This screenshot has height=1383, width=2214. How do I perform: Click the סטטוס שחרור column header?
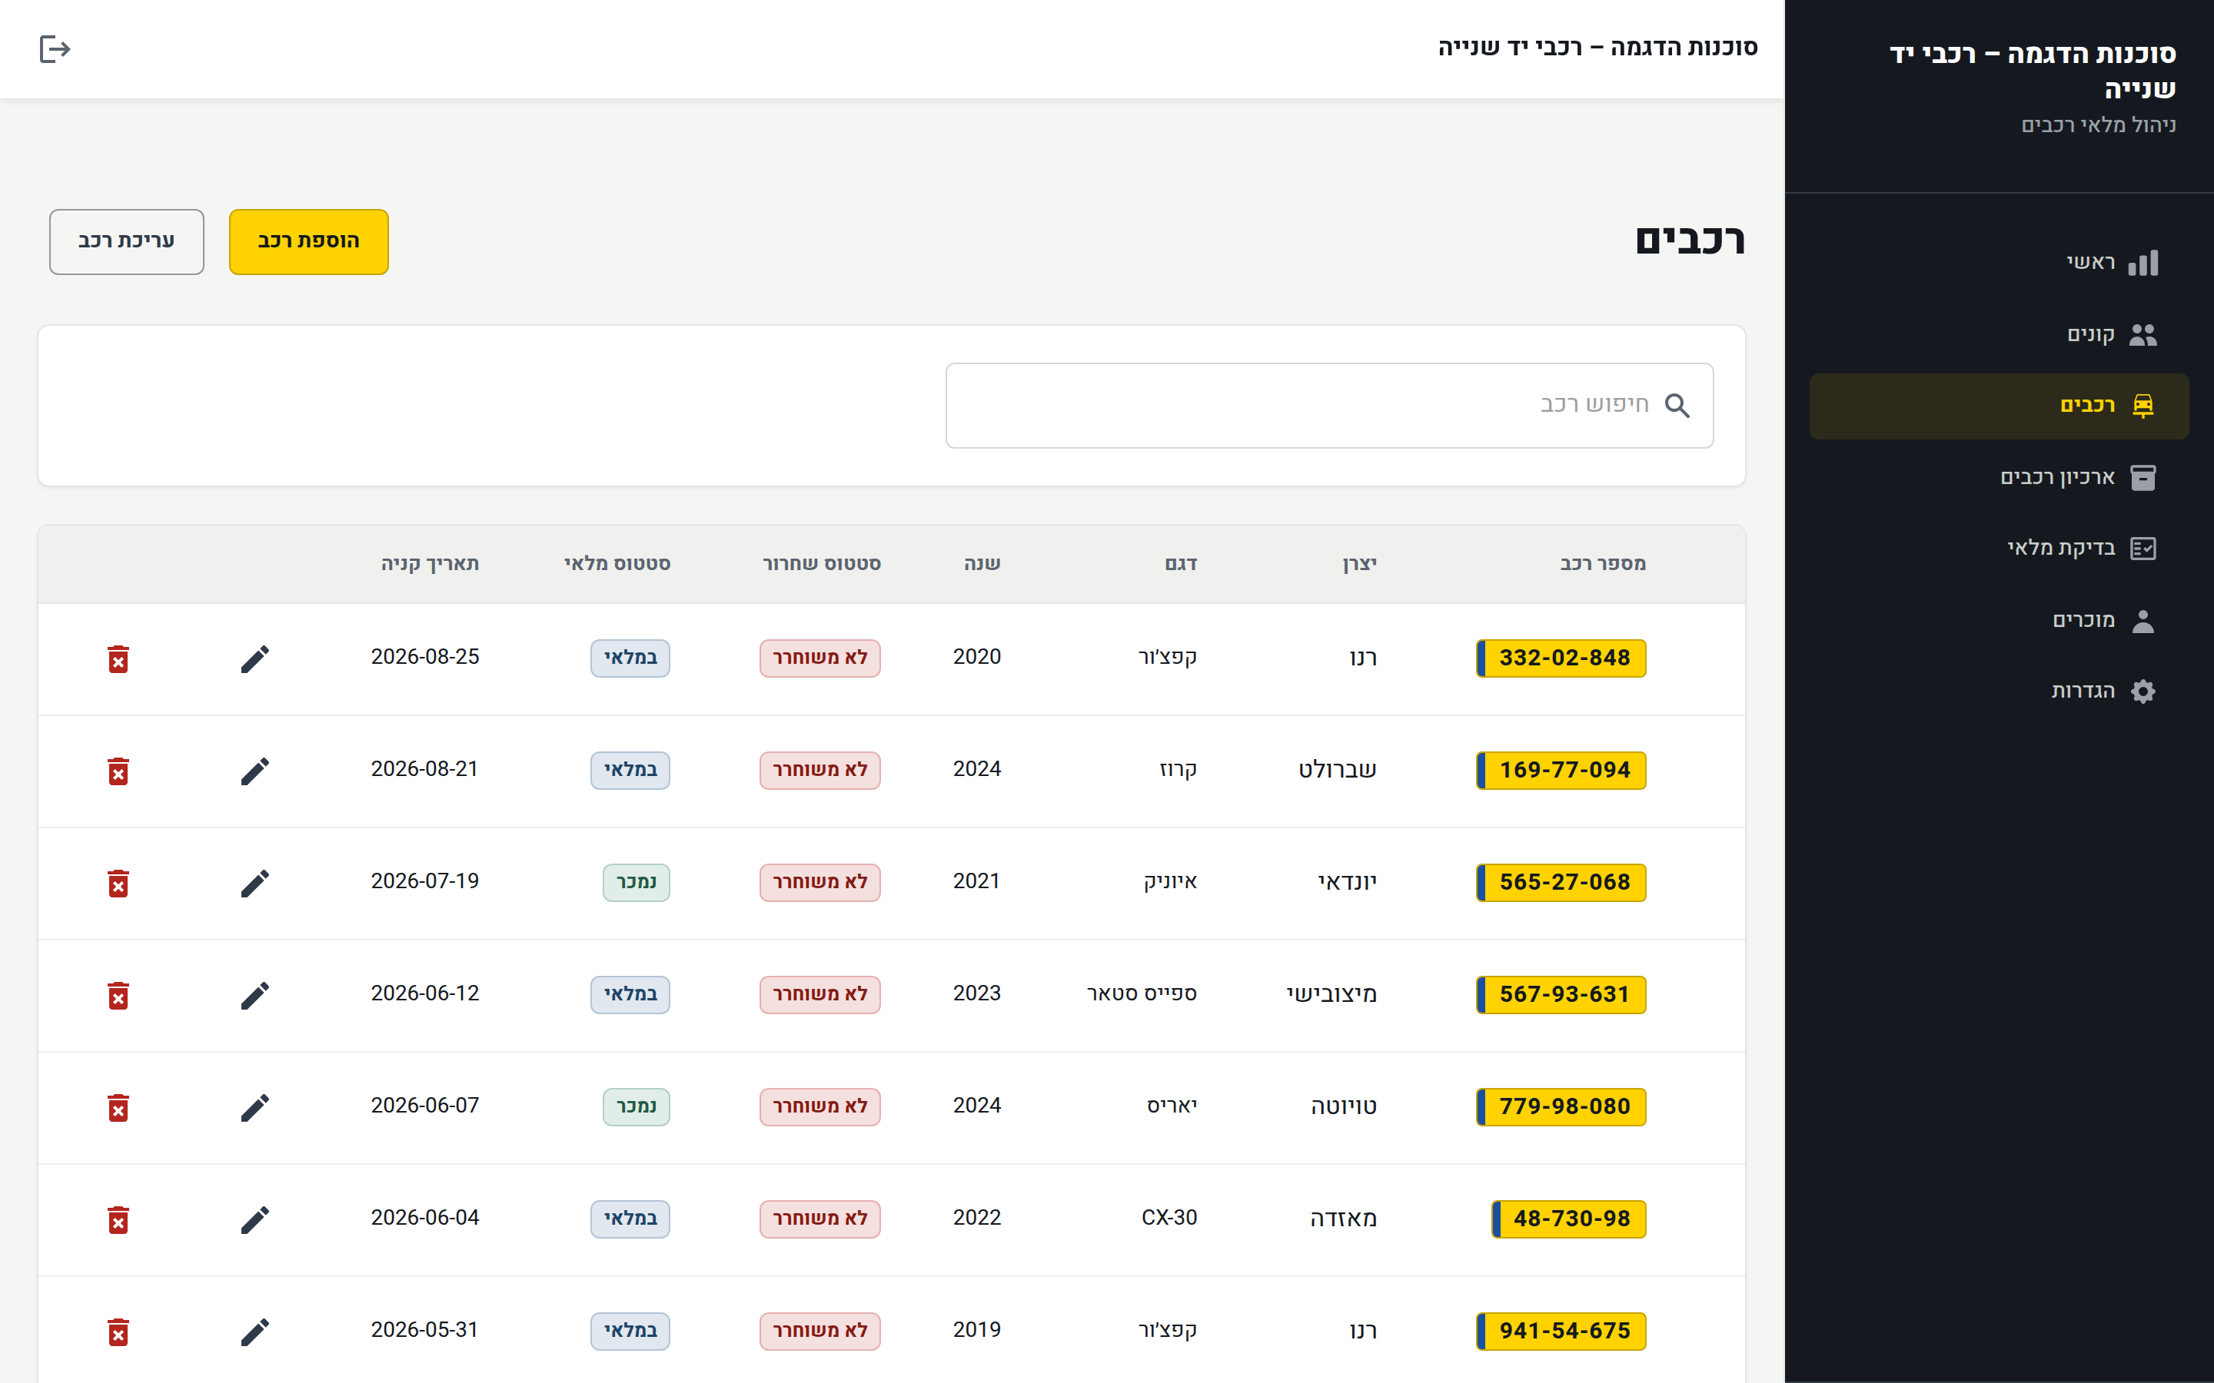pyautogui.click(x=822, y=563)
